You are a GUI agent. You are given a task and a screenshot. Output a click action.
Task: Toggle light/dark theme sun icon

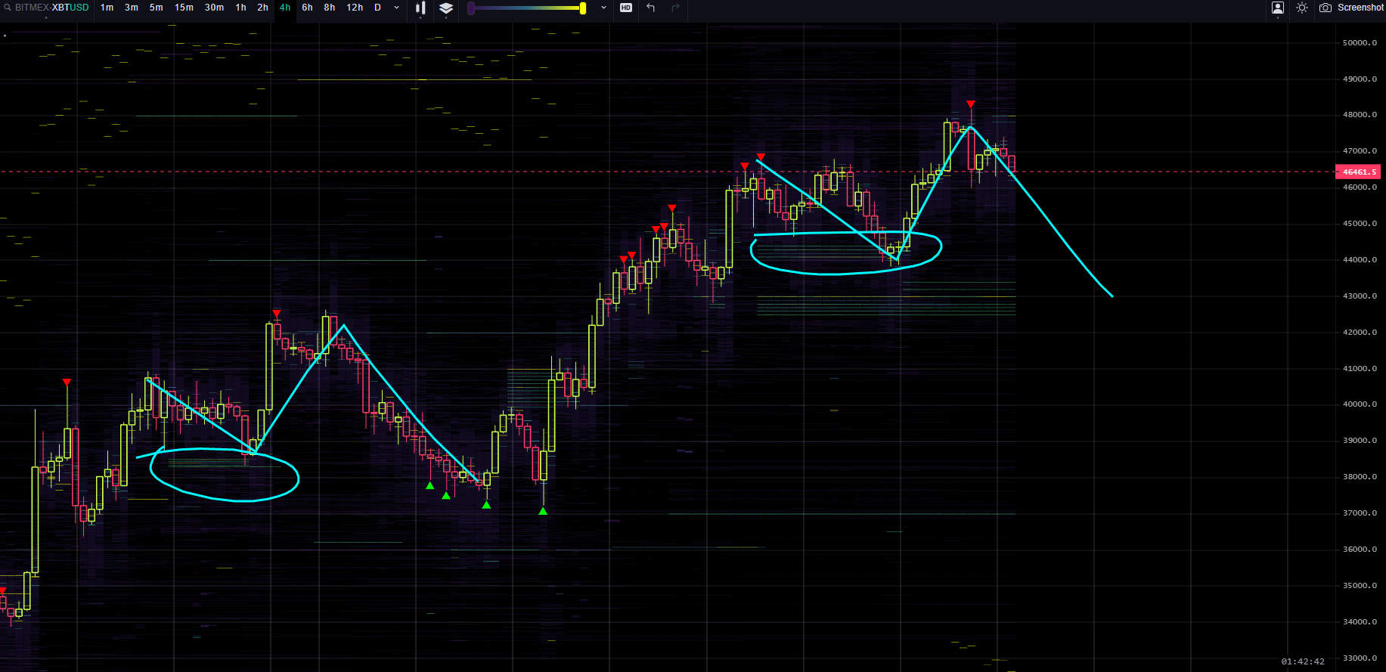(1302, 8)
